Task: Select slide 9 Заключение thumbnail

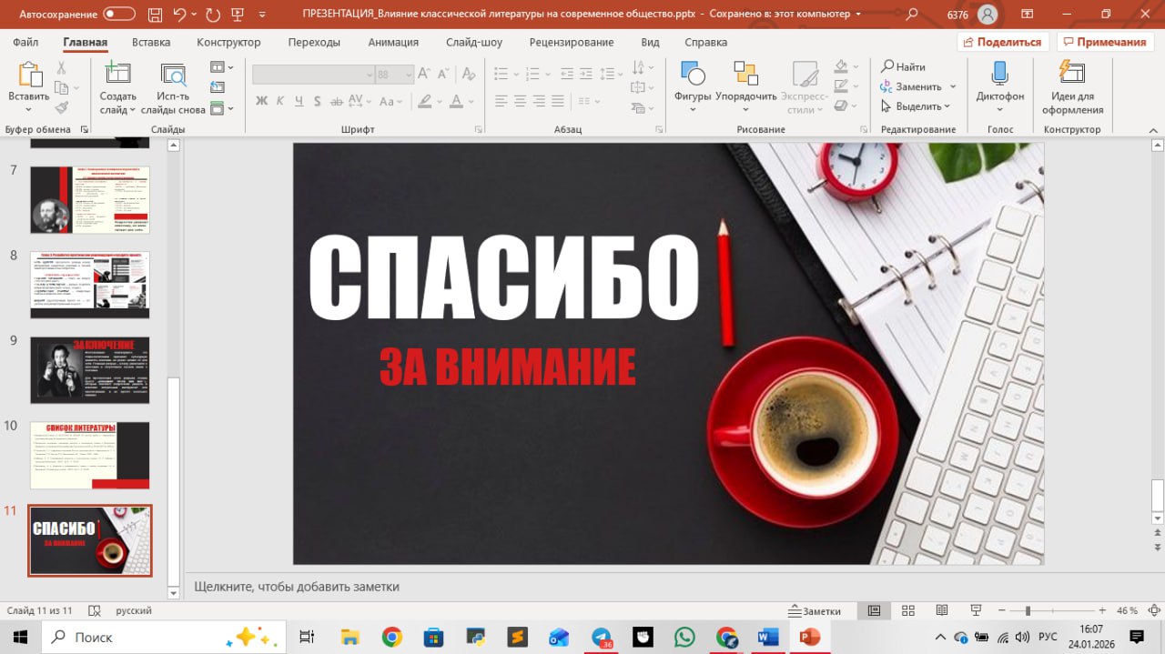Action: [x=89, y=370]
